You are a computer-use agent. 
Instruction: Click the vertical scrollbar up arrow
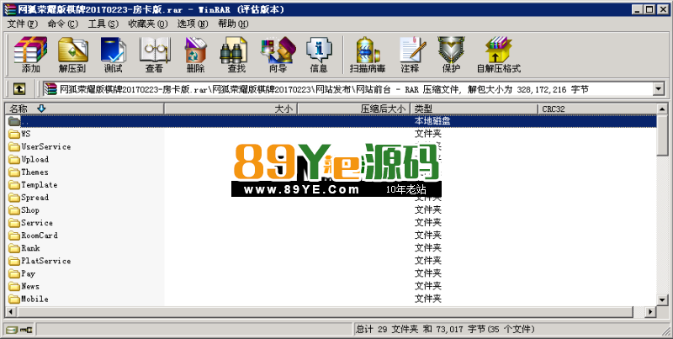662,109
